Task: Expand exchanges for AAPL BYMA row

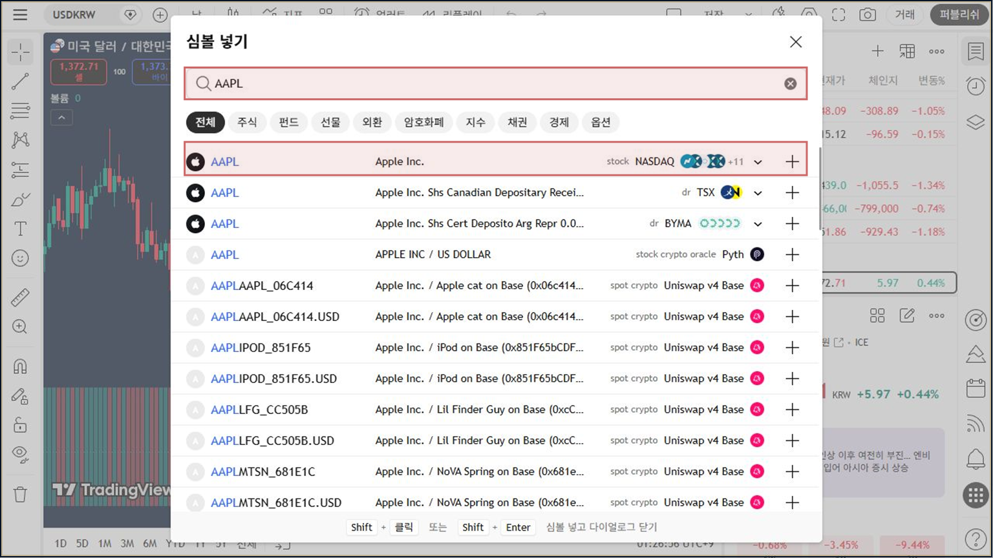Action: coord(758,224)
